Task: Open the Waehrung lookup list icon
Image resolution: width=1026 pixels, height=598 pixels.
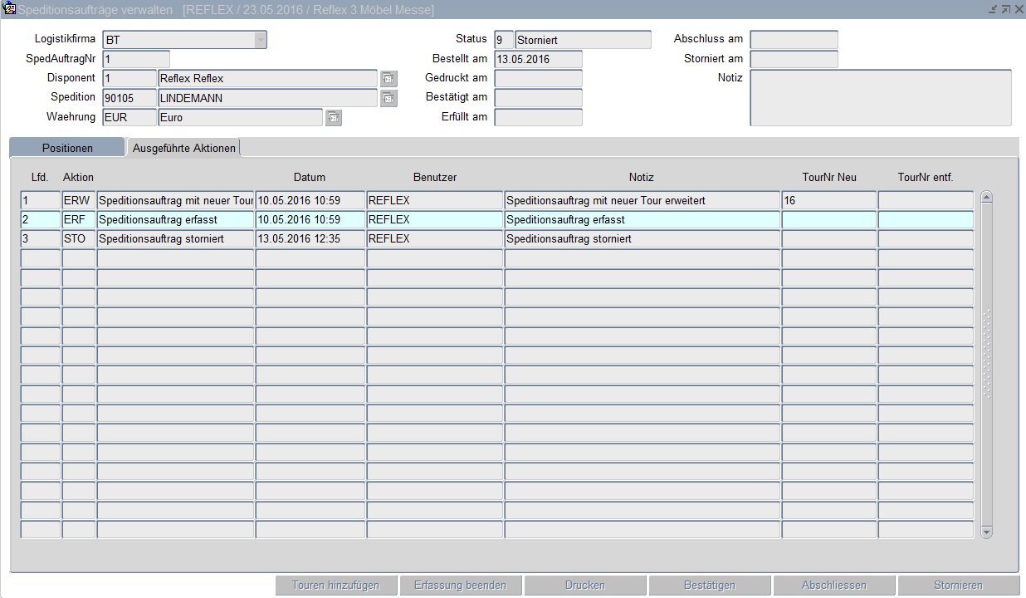Action: click(333, 117)
